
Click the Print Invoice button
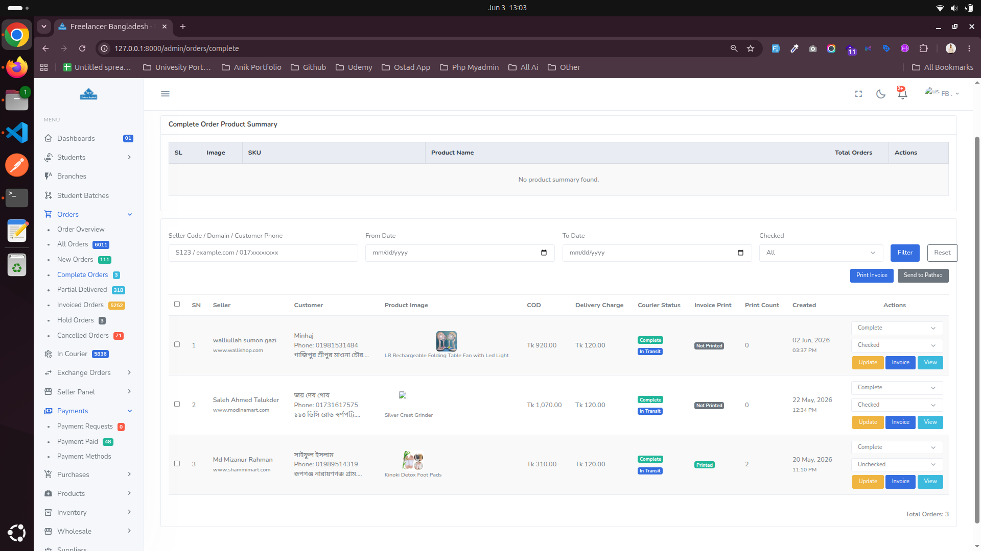872,275
